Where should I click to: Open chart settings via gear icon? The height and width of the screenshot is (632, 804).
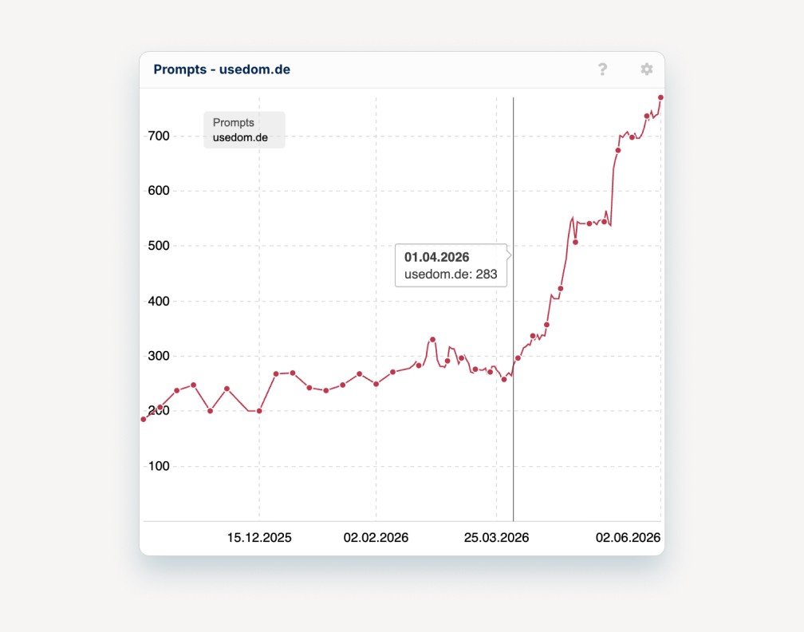(647, 69)
